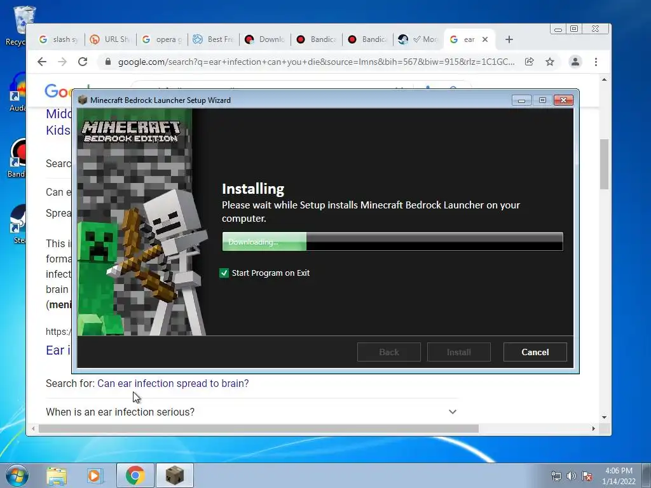Switch to the second 'Bandica' tab
The image size is (651, 488).
(x=367, y=39)
